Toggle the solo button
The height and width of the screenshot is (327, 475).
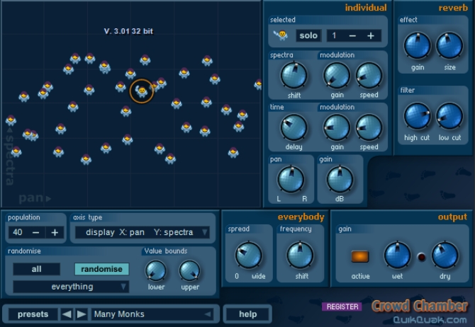(x=308, y=35)
